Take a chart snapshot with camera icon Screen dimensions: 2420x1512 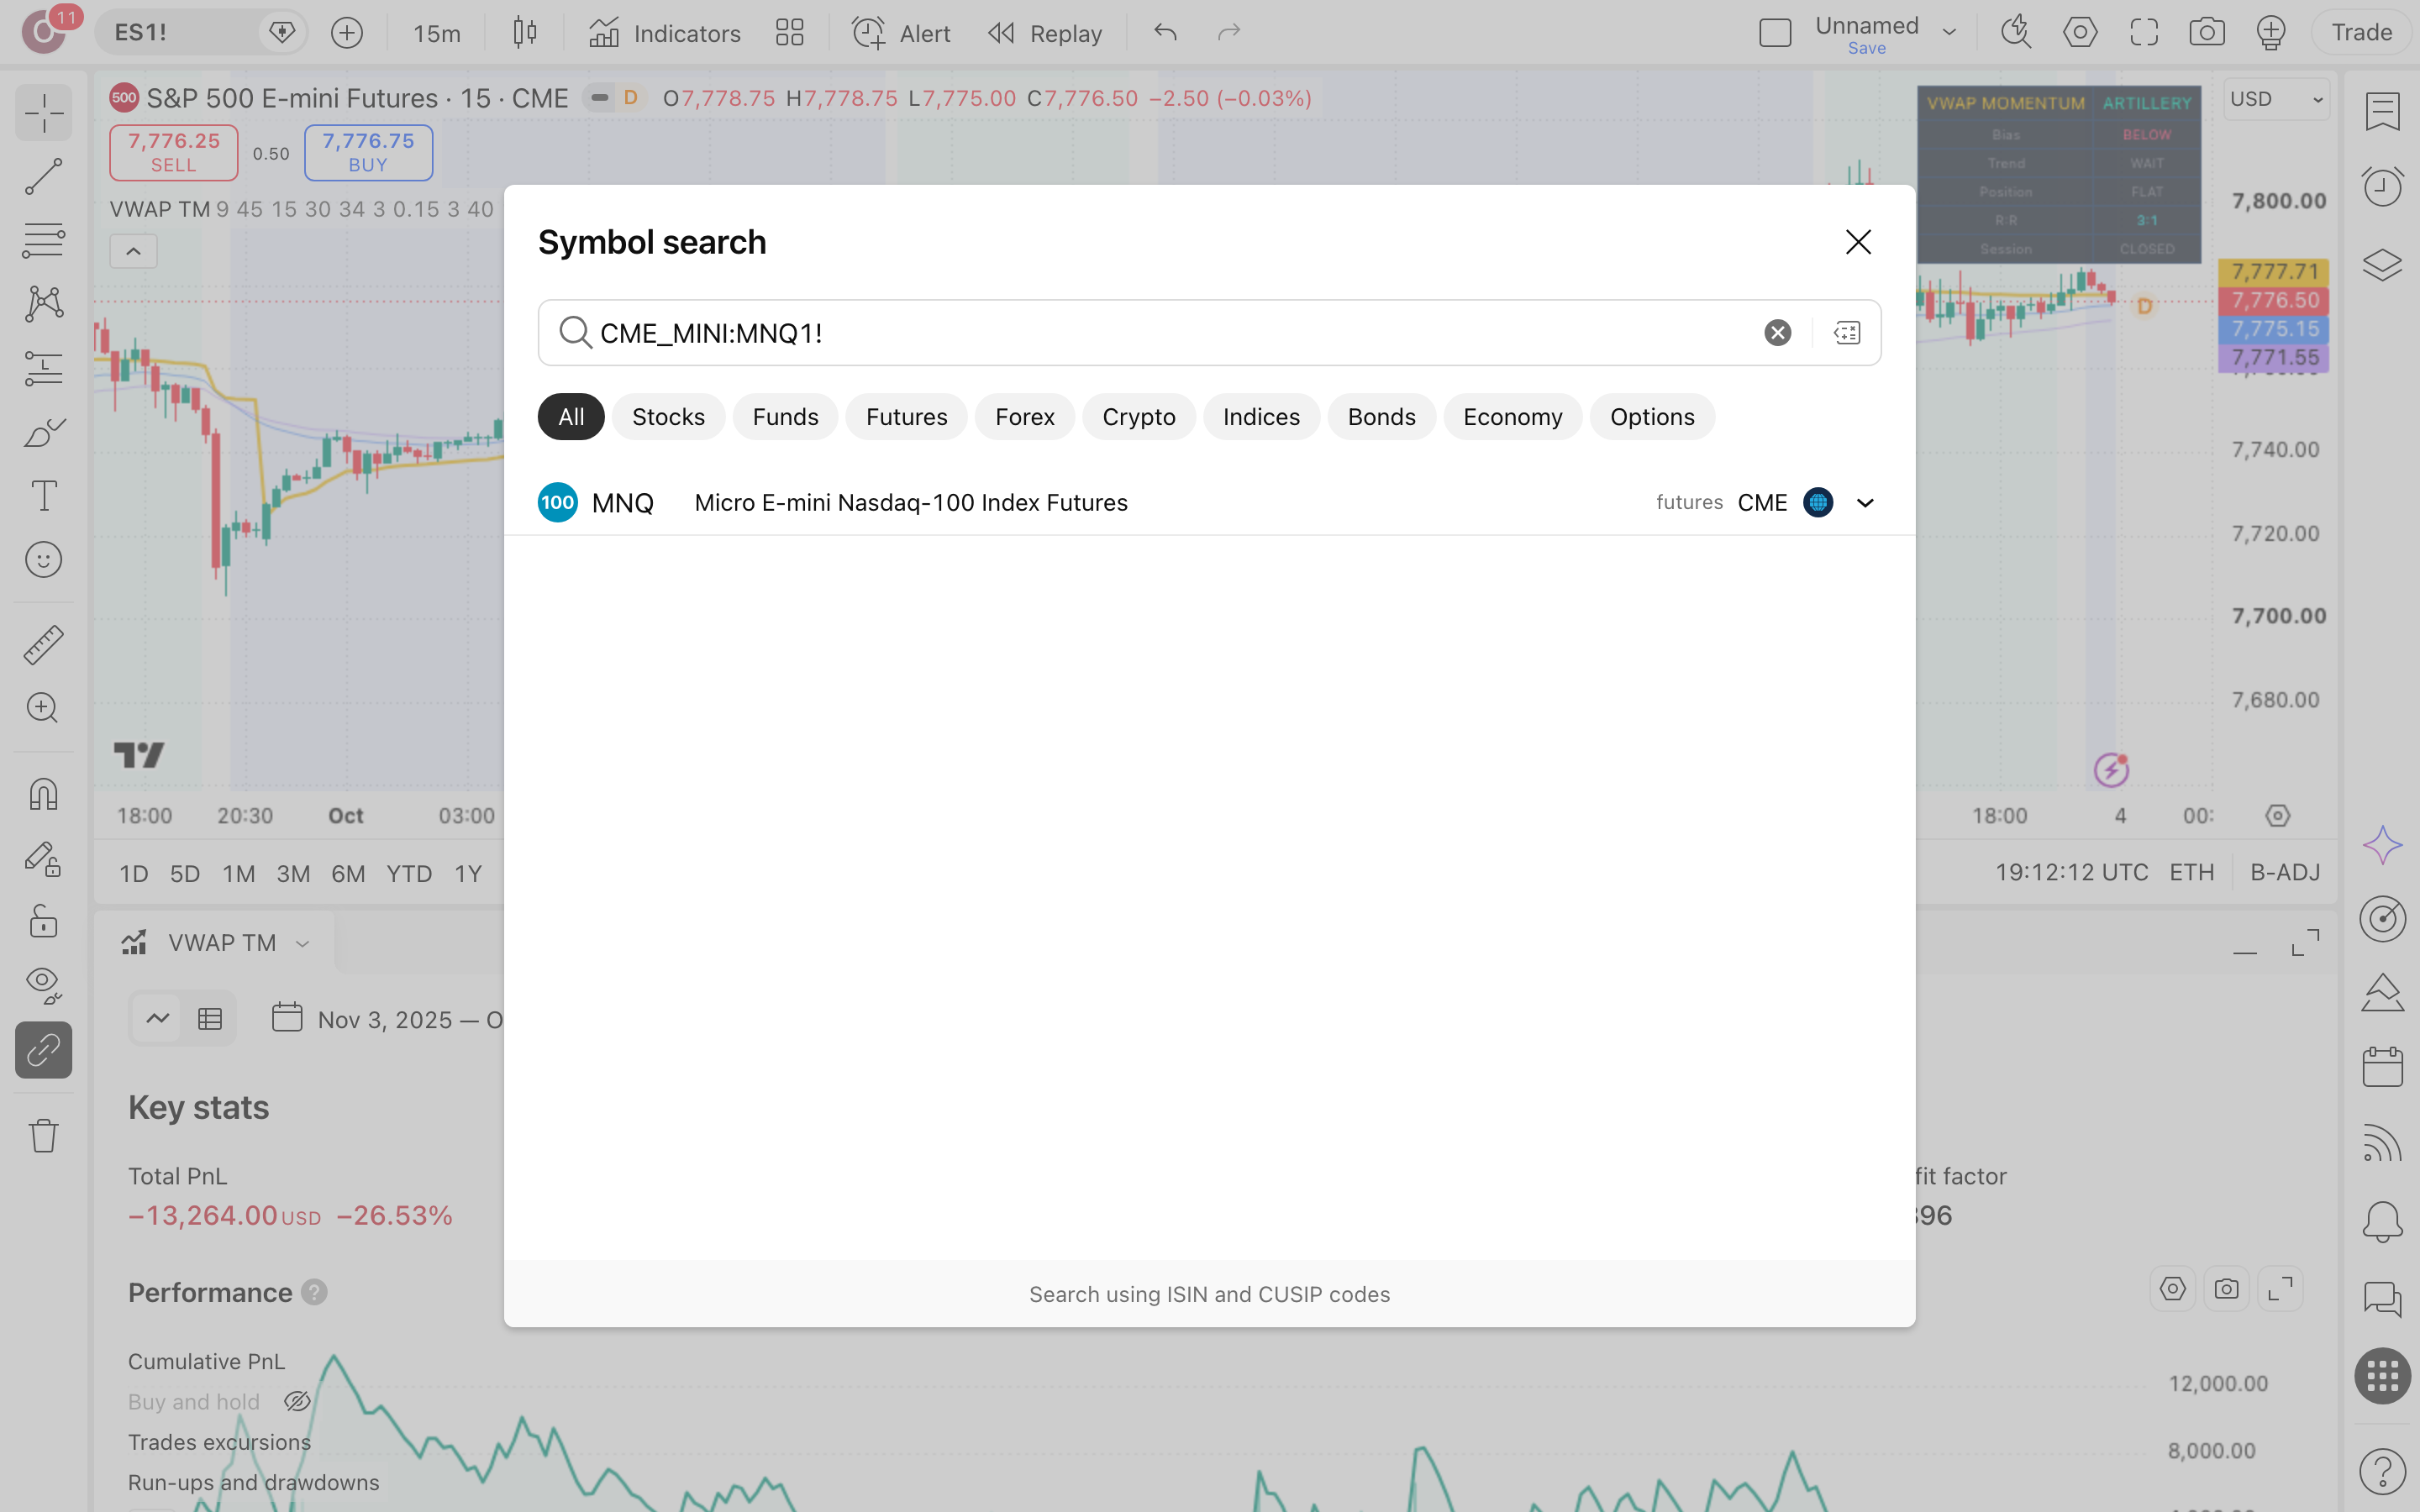coord(2207,32)
